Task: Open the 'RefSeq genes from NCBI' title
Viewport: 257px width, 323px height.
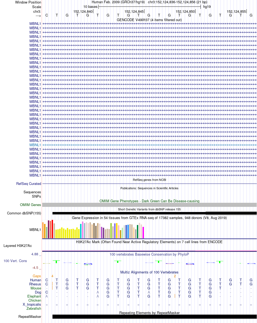Action: (149, 180)
